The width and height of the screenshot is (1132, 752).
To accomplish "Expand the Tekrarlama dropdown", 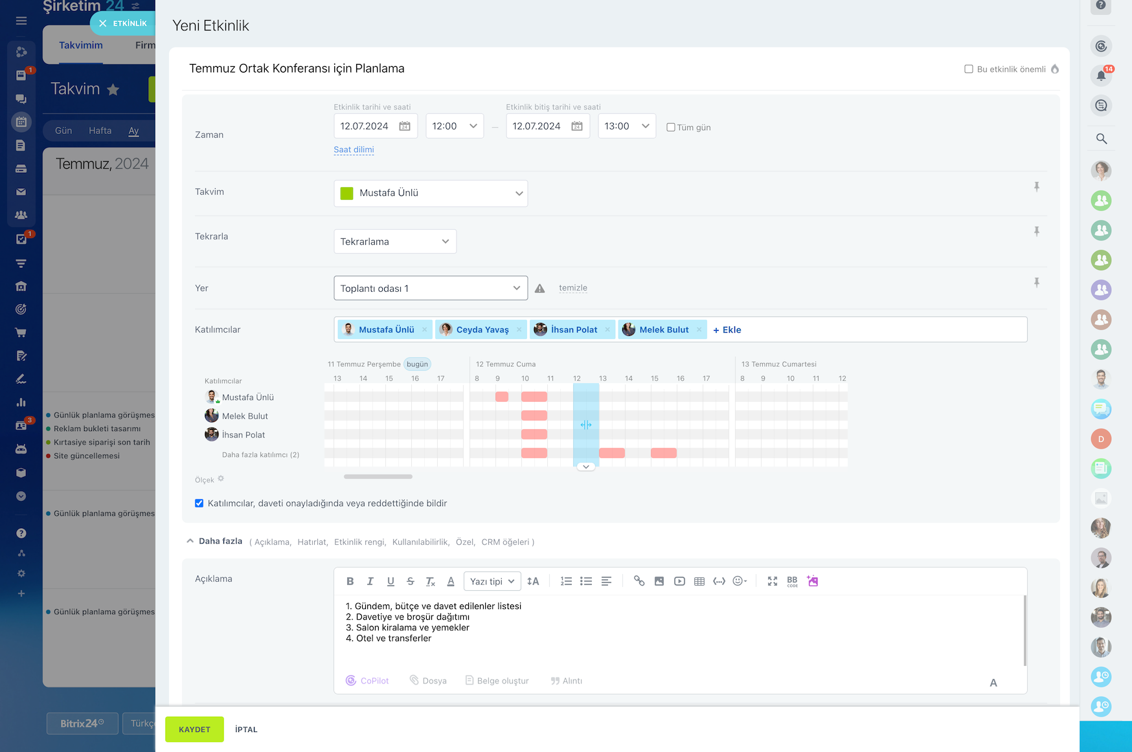I will click(394, 241).
